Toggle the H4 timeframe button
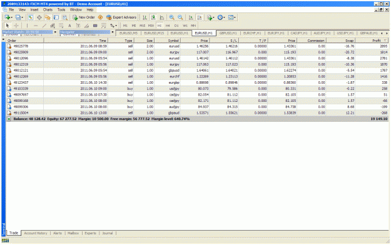 [168, 26]
